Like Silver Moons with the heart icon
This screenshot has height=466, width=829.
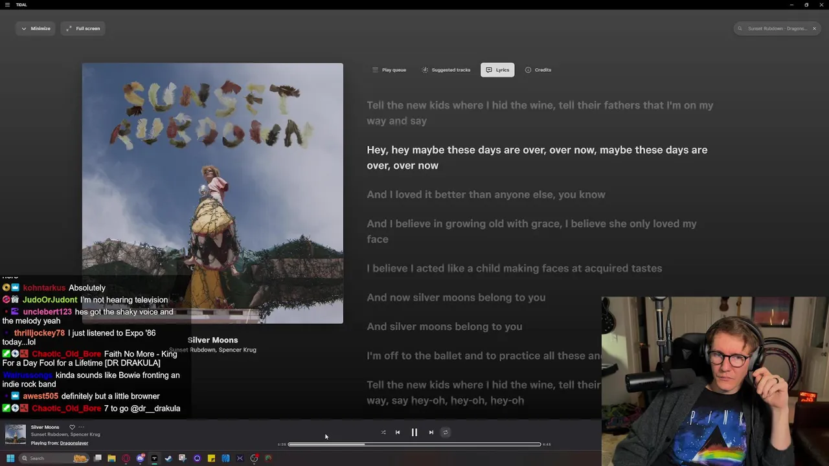click(72, 427)
